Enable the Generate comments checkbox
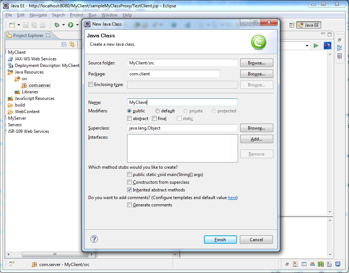Screen dimensions: 349x273 point(129,205)
